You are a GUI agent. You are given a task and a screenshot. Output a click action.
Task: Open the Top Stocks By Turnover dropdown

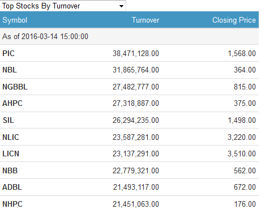pos(63,6)
